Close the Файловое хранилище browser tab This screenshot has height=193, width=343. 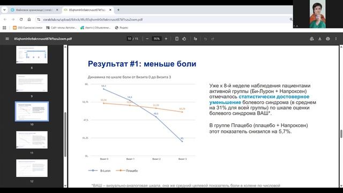click(57, 10)
